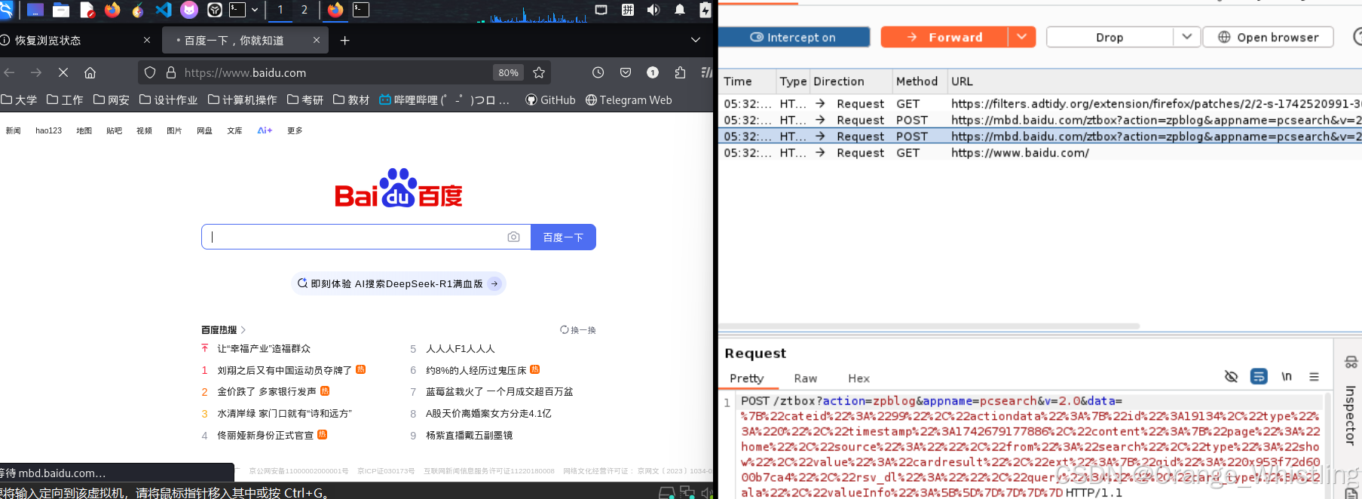Switch to the Hex request tab
1362x499 pixels.
click(x=859, y=378)
